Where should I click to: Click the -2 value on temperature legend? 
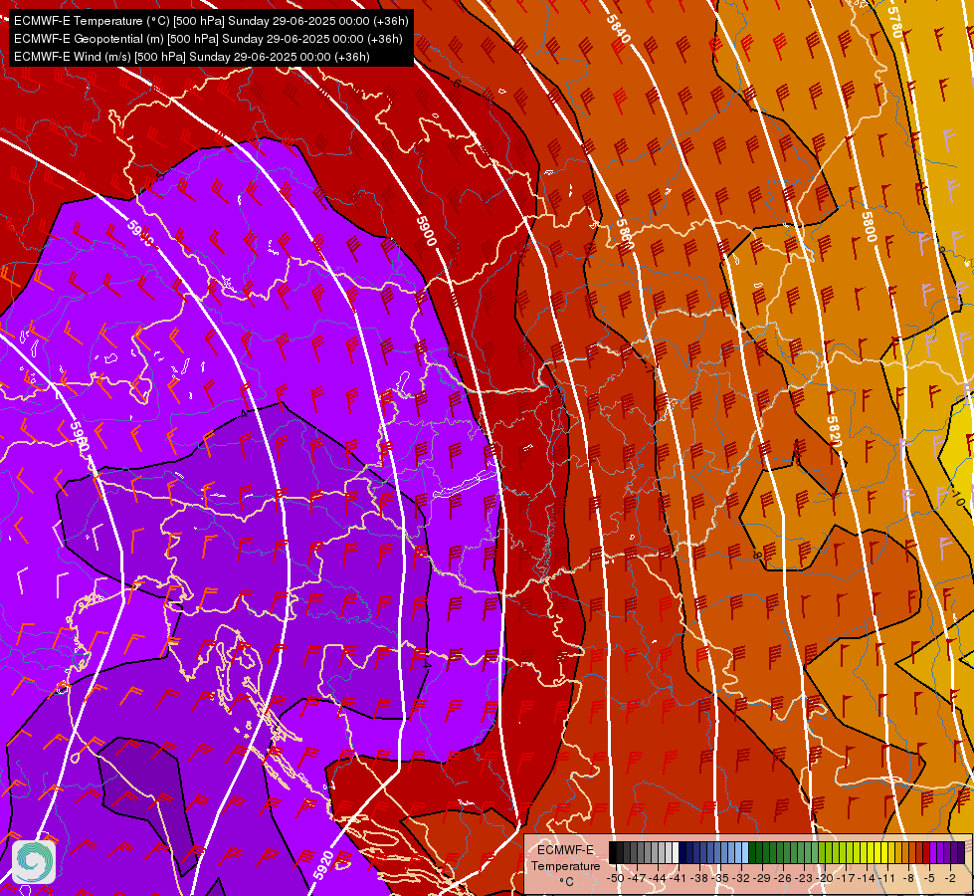coord(951,878)
